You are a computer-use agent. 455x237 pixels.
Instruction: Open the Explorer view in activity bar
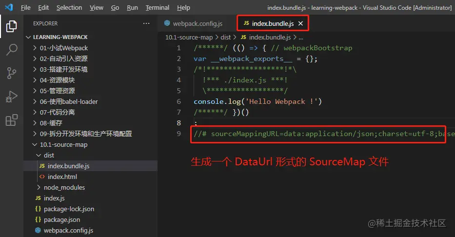(x=12, y=26)
